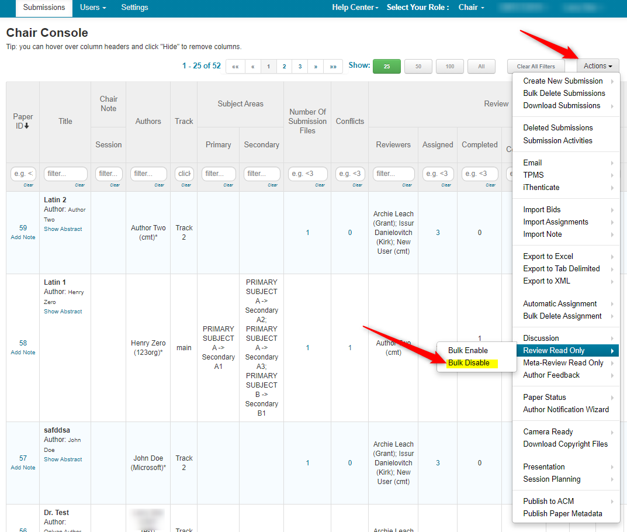Click Clear All Filters button
The height and width of the screenshot is (532, 627).
(535, 67)
